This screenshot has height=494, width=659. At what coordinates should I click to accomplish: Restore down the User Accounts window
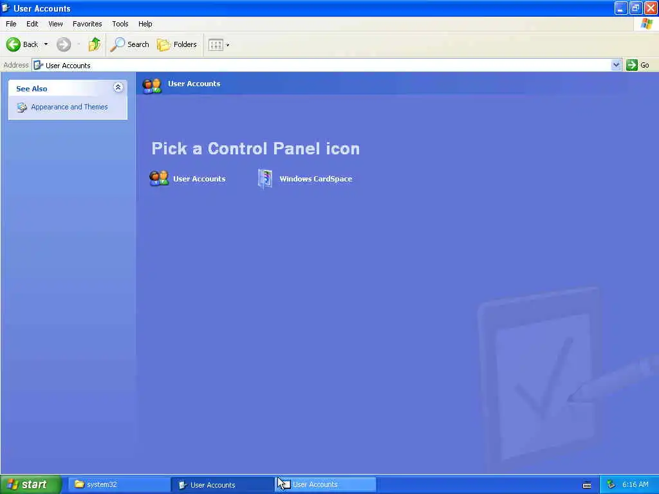coord(635,8)
